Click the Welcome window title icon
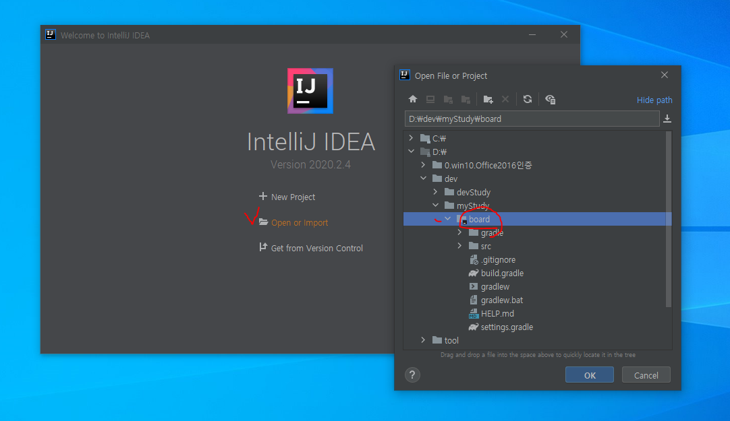 click(51, 35)
